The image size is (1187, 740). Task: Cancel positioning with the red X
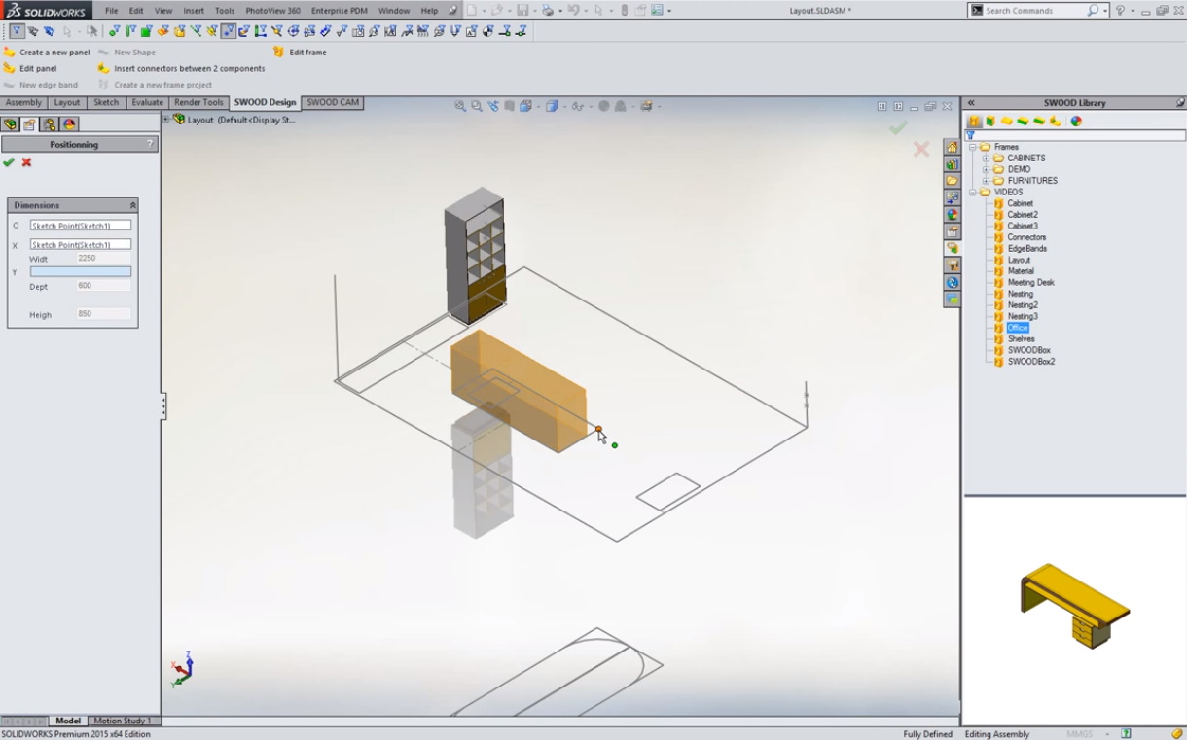pyautogui.click(x=27, y=162)
